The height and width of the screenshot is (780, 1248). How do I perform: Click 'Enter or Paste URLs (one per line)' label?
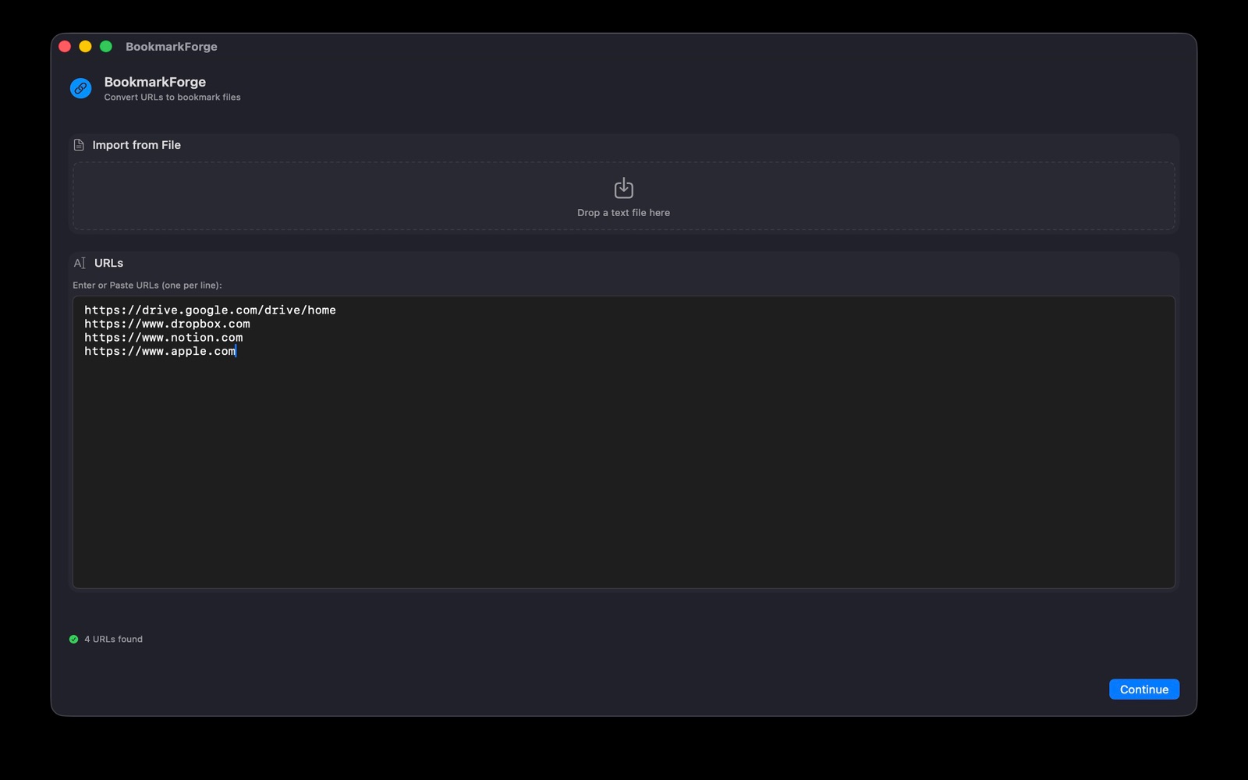pyautogui.click(x=147, y=285)
